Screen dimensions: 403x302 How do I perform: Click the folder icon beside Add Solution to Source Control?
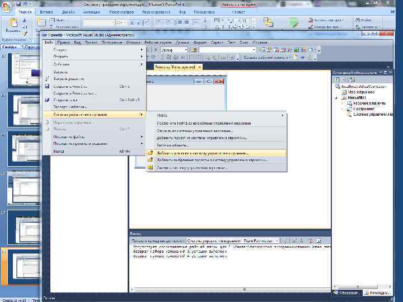(x=151, y=153)
